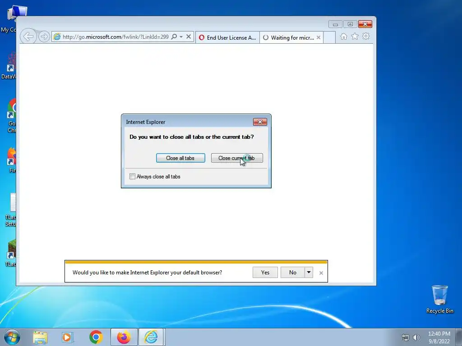
Task: Answer No to default browser prompt
Action: tap(292, 273)
